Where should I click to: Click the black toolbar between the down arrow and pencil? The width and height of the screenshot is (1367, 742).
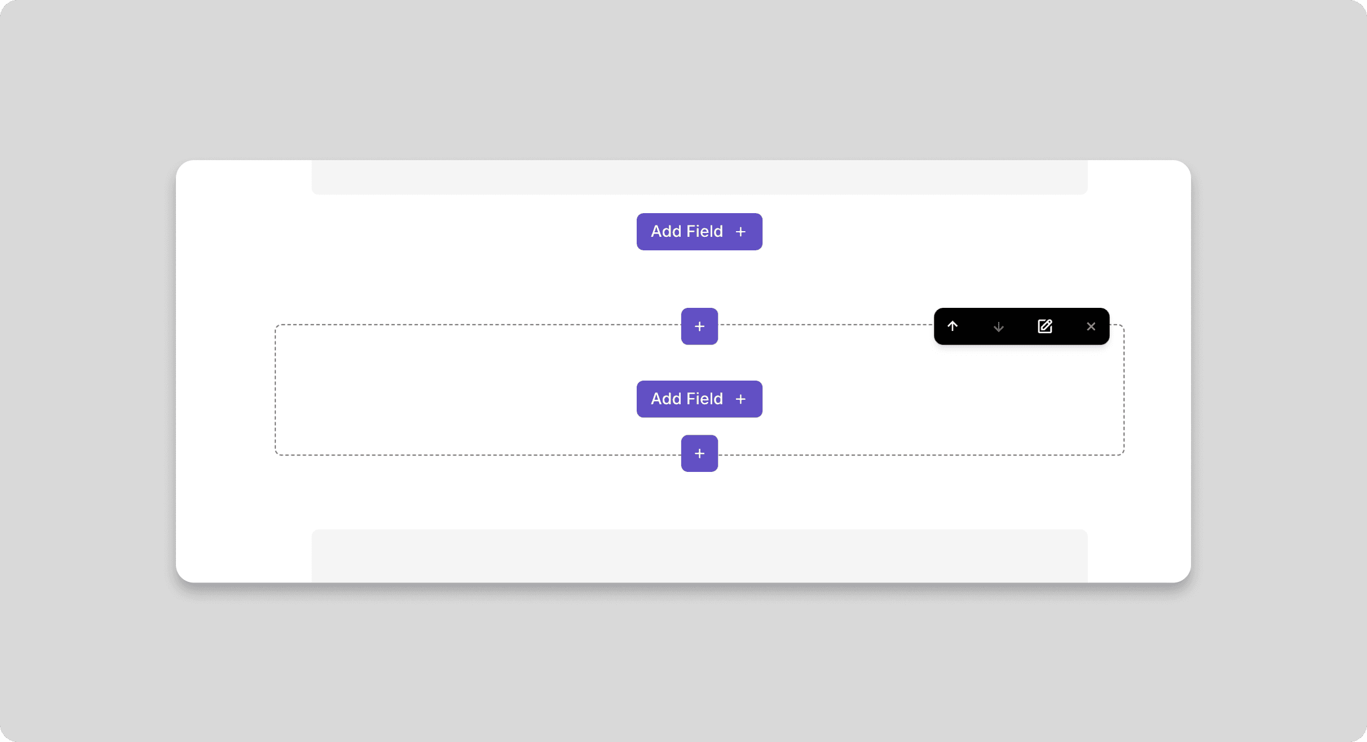tap(1022, 326)
